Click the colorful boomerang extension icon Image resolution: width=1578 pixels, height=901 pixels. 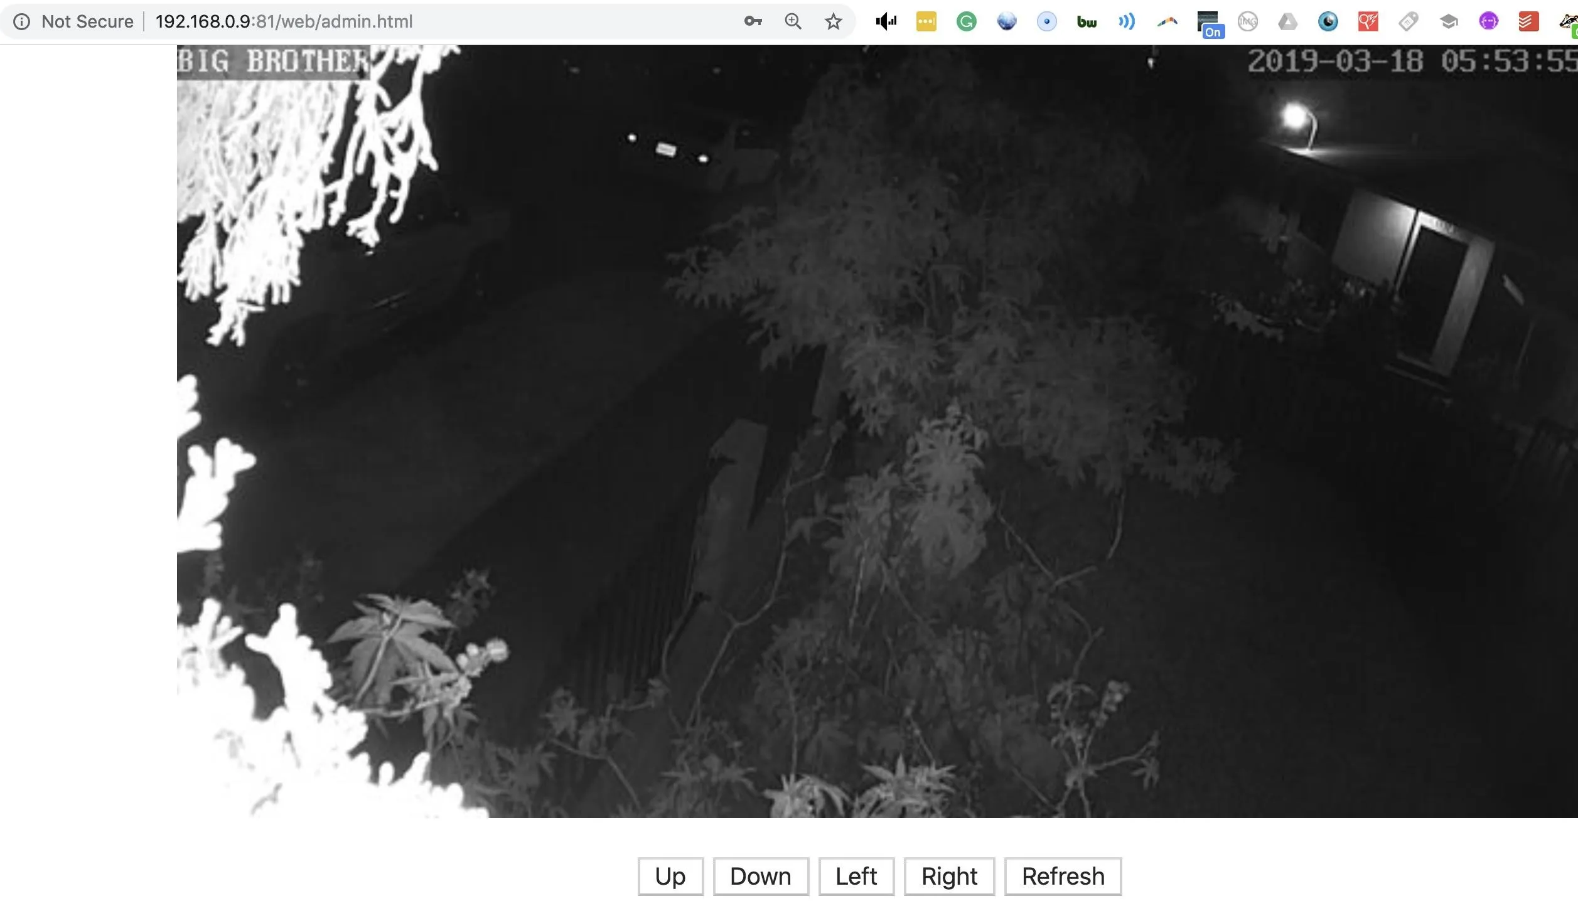[1167, 23]
